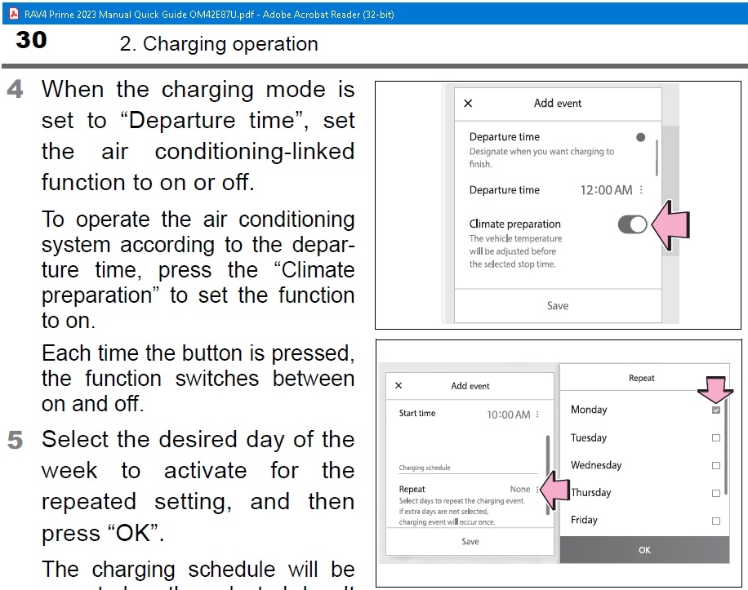Click the 'Wednesday' row label
The image size is (748, 590).
pos(596,464)
